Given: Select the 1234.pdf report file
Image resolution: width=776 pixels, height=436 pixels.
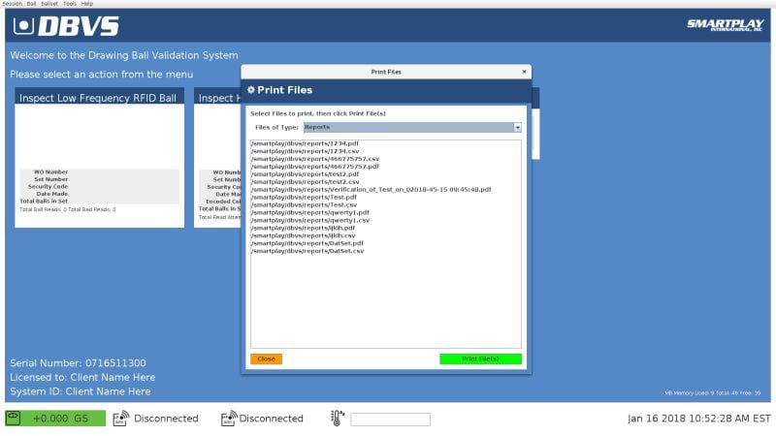Looking at the screenshot, I should (x=305, y=143).
